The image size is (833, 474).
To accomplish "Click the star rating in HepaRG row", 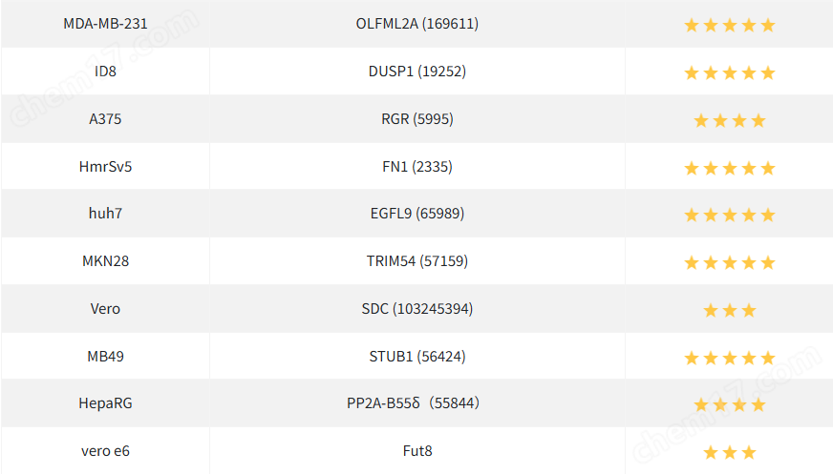I will [729, 404].
